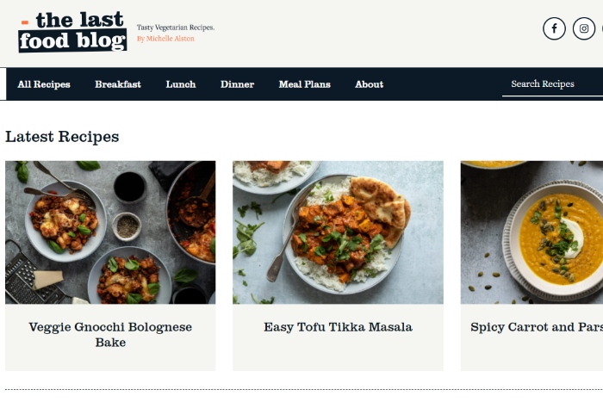This screenshot has height=402, width=603.
Task: Focus the Search Recipes field
Action: [x=551, y=84]
